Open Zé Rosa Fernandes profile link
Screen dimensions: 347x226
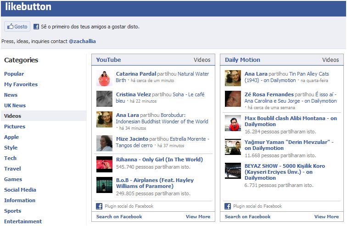click(x=269, y=94)
